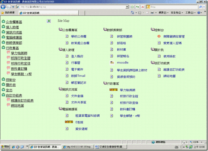The height and width of the screenshot is (151, 208).
Task: Open 電腦維護區 in the left sidebar
Action: 14,37
